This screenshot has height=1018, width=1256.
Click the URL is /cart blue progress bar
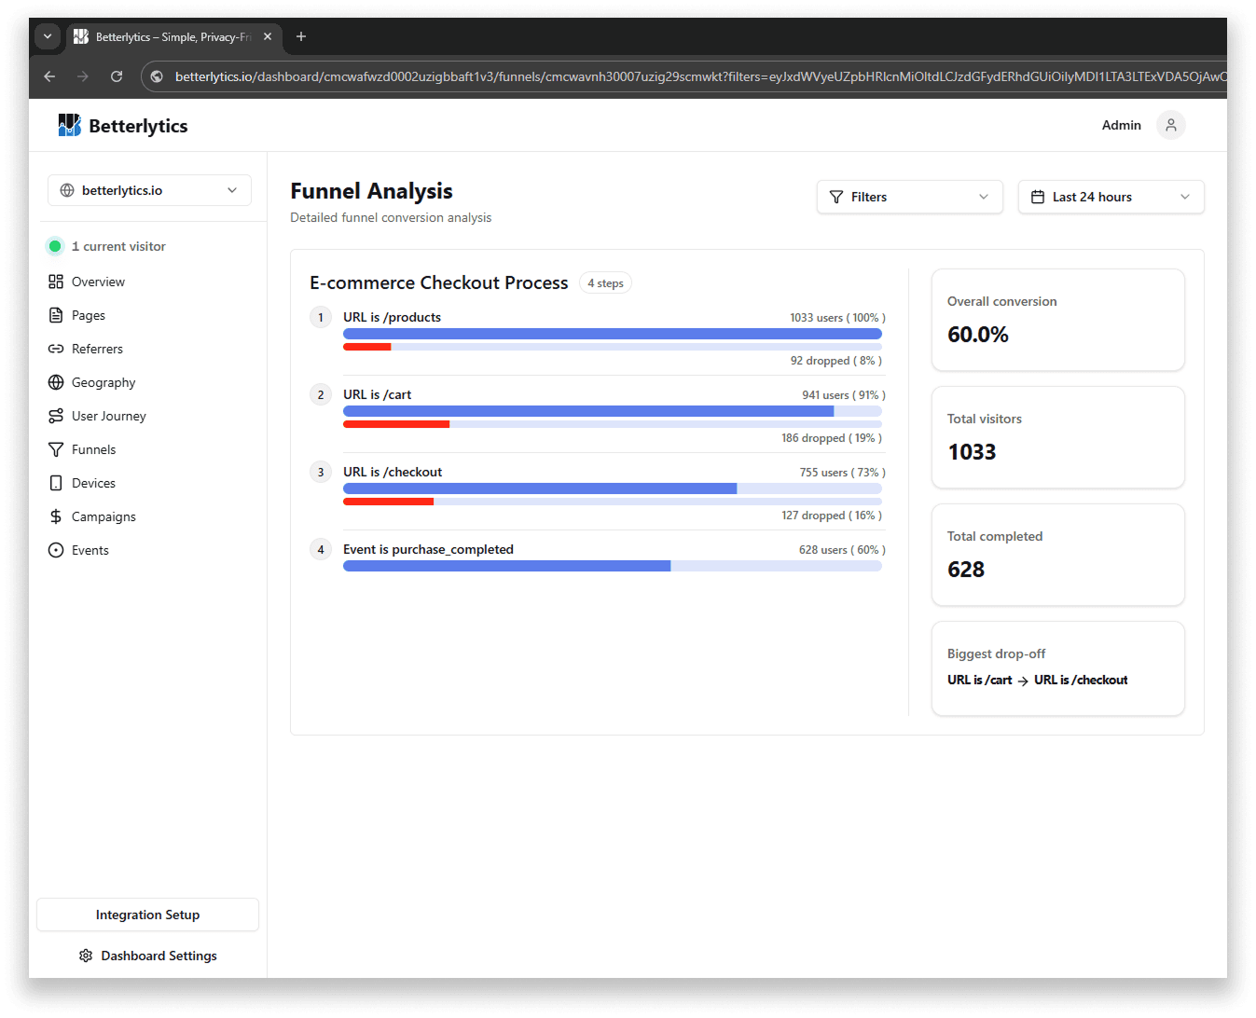587,411
